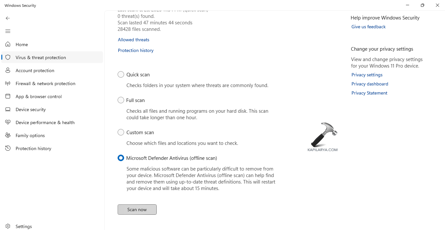Toggle the hamburger menu to collapse navigation
The height and width of the screenshot is (230, 445).
click(8, 31)
